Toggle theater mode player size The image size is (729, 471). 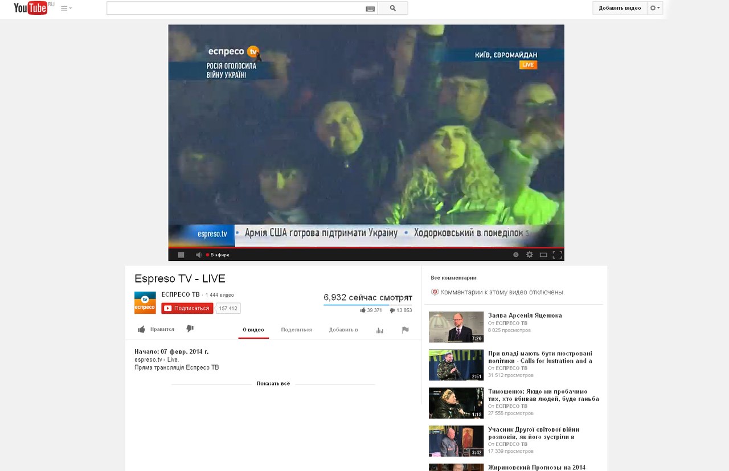click(543, 255)
